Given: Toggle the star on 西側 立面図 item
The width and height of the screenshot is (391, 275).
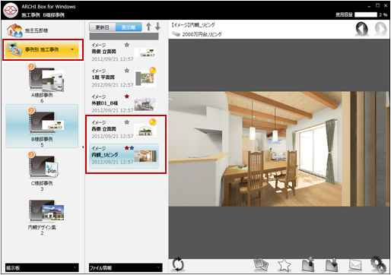Looking at the screenshot, I should tap(127, 122).
